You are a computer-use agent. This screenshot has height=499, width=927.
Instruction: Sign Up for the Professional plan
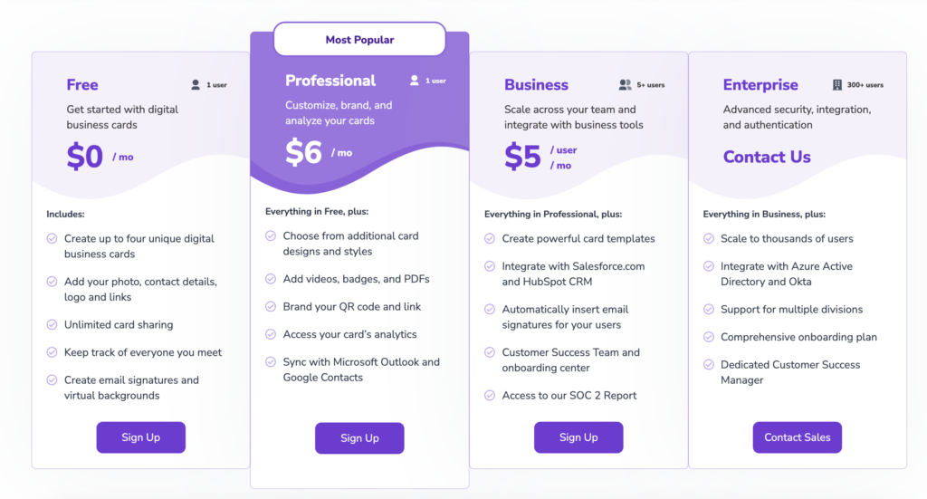pos(359,438)
